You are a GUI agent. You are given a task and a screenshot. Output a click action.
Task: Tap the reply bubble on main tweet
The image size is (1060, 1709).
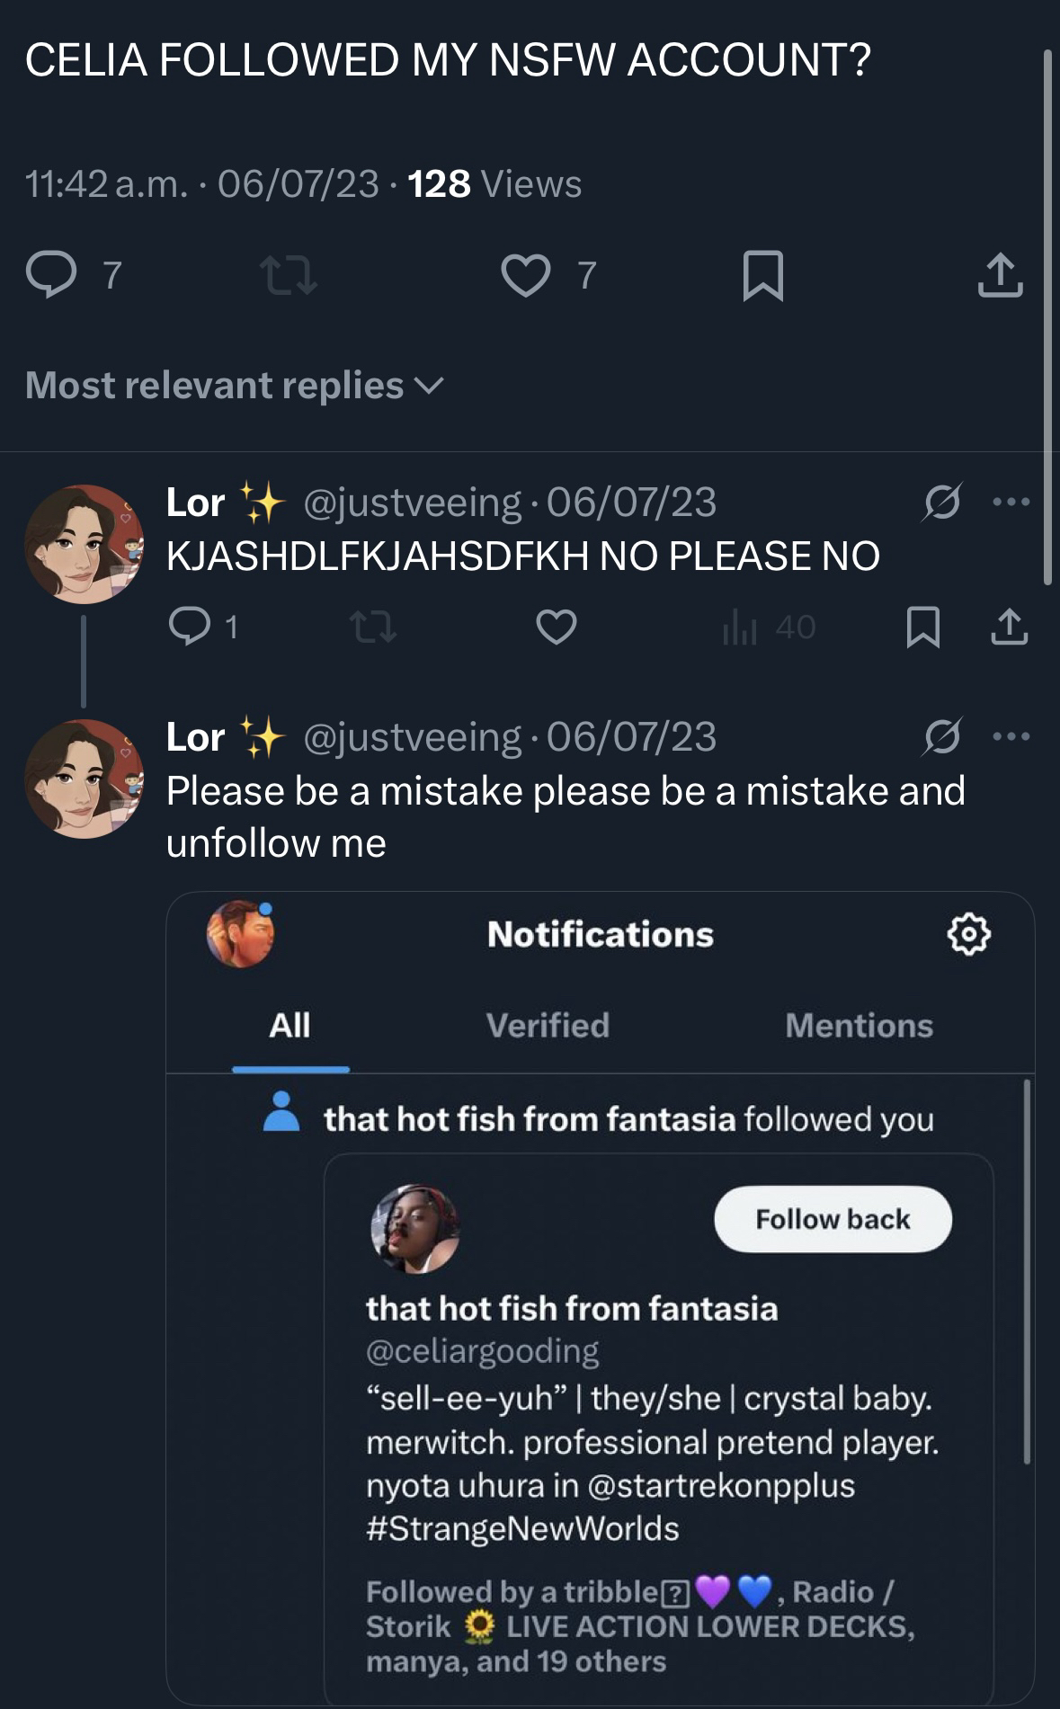(x=51, y=275)
